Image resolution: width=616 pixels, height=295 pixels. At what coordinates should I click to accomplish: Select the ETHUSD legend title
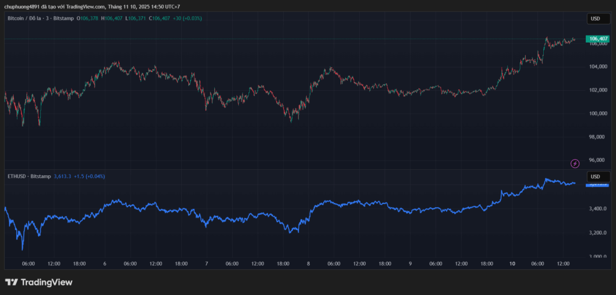16,176
